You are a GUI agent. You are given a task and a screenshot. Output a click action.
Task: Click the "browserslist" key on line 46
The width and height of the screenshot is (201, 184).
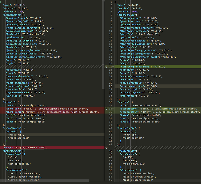coord(127,151)
